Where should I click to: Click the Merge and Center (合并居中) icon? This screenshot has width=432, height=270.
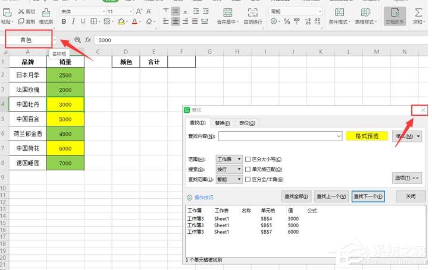tap(227, 15)
